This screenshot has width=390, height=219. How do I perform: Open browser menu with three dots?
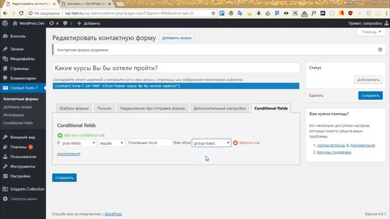386,13
